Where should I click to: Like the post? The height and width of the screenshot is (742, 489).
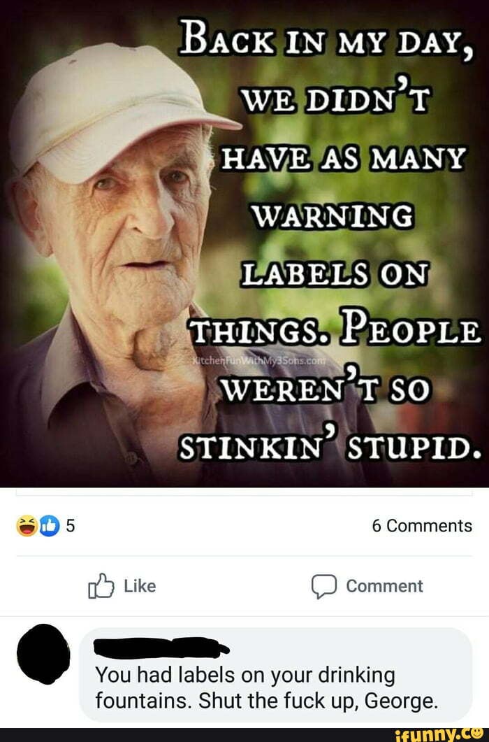(x=122, y=586)
